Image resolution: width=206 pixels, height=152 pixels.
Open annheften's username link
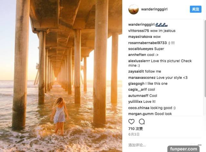tap(137, 55)
